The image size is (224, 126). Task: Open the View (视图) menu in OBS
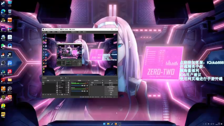coord(54,32)
